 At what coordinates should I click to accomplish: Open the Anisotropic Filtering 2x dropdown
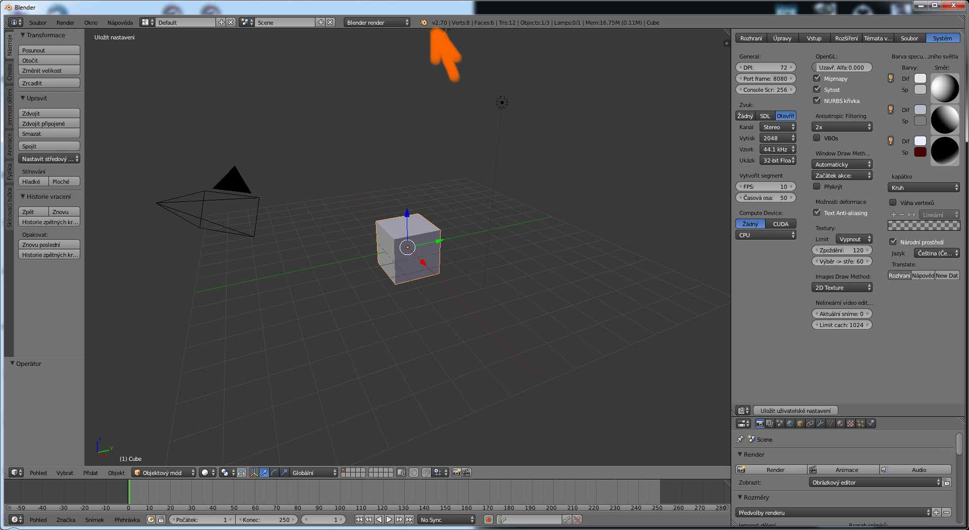pos(842,127)
